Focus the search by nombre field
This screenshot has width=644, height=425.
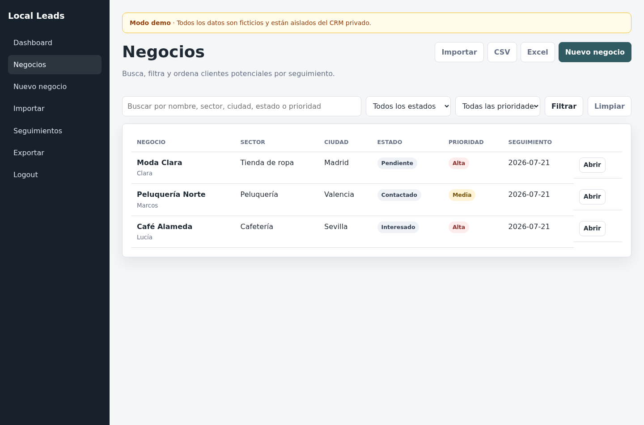pyautogui.click(x=241, y=106)
